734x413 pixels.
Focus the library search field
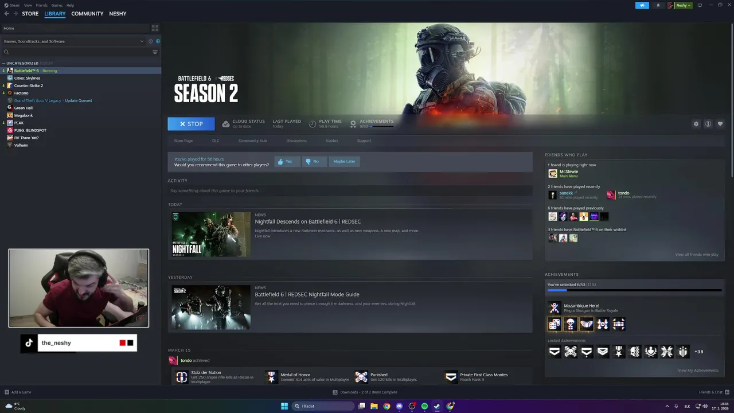coord(77,52)
